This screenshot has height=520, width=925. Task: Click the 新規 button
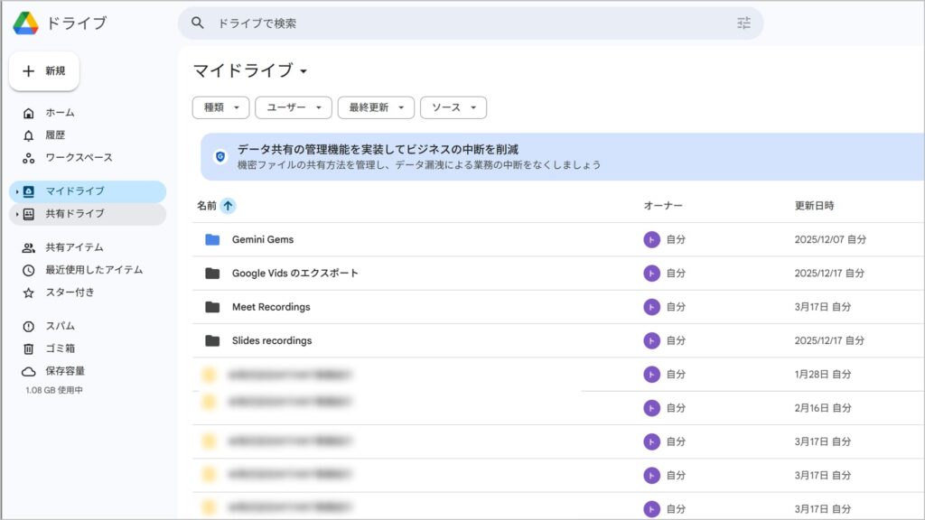[x=44, y=71]
